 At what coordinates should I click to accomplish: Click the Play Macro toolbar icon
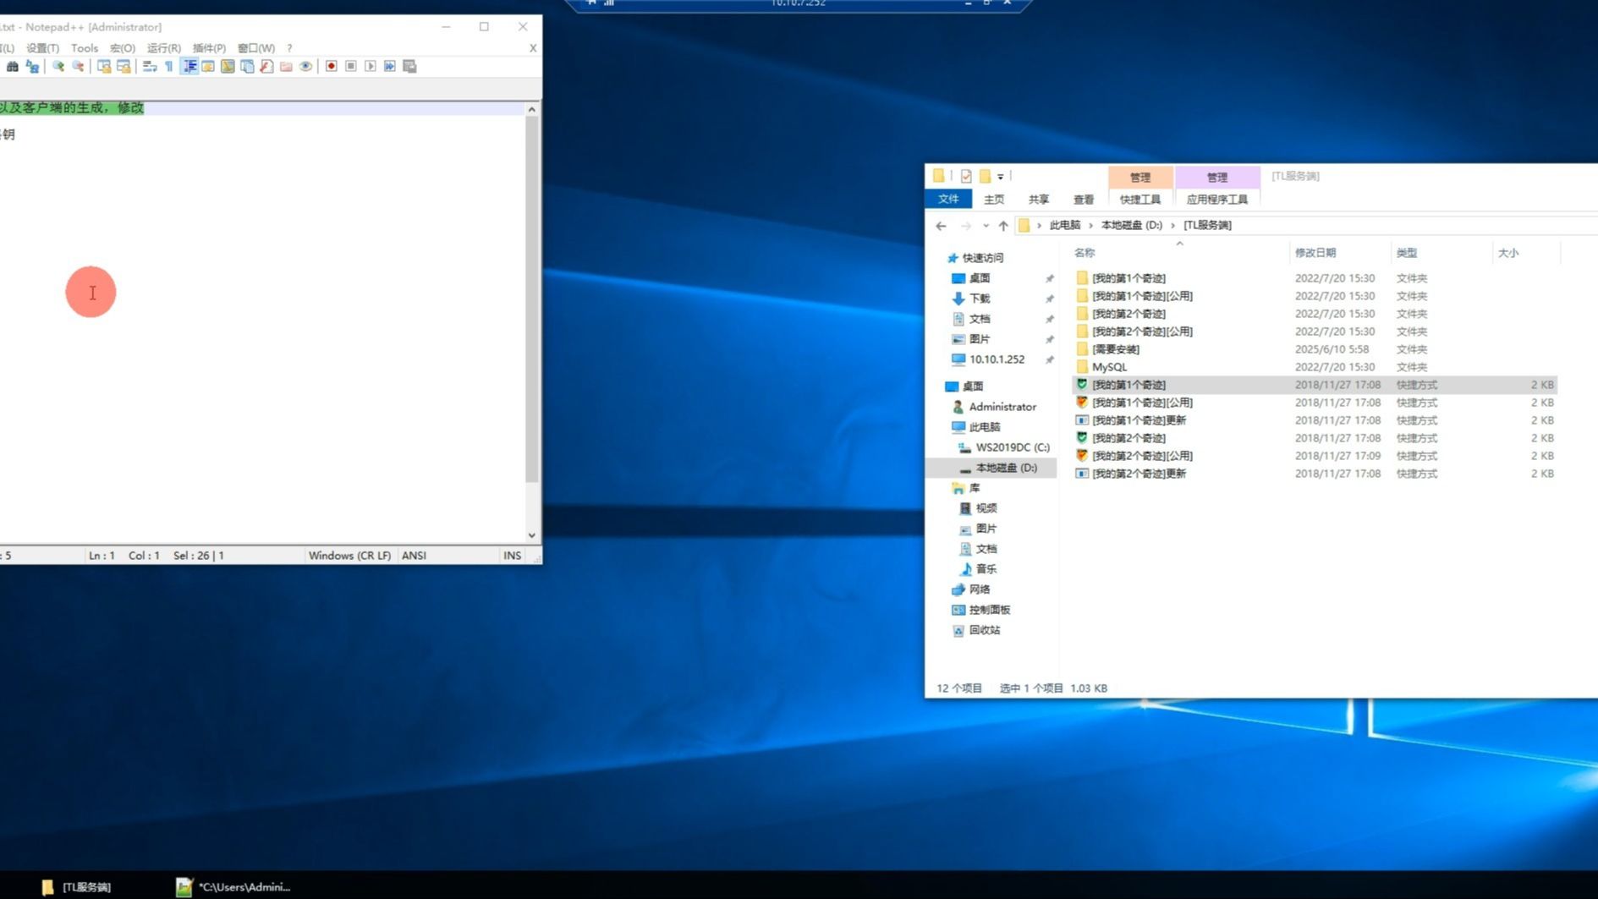(x=371, y=66)
